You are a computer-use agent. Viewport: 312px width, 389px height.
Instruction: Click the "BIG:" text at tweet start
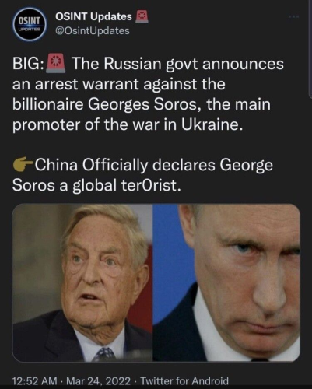click(x=28, y=64)
